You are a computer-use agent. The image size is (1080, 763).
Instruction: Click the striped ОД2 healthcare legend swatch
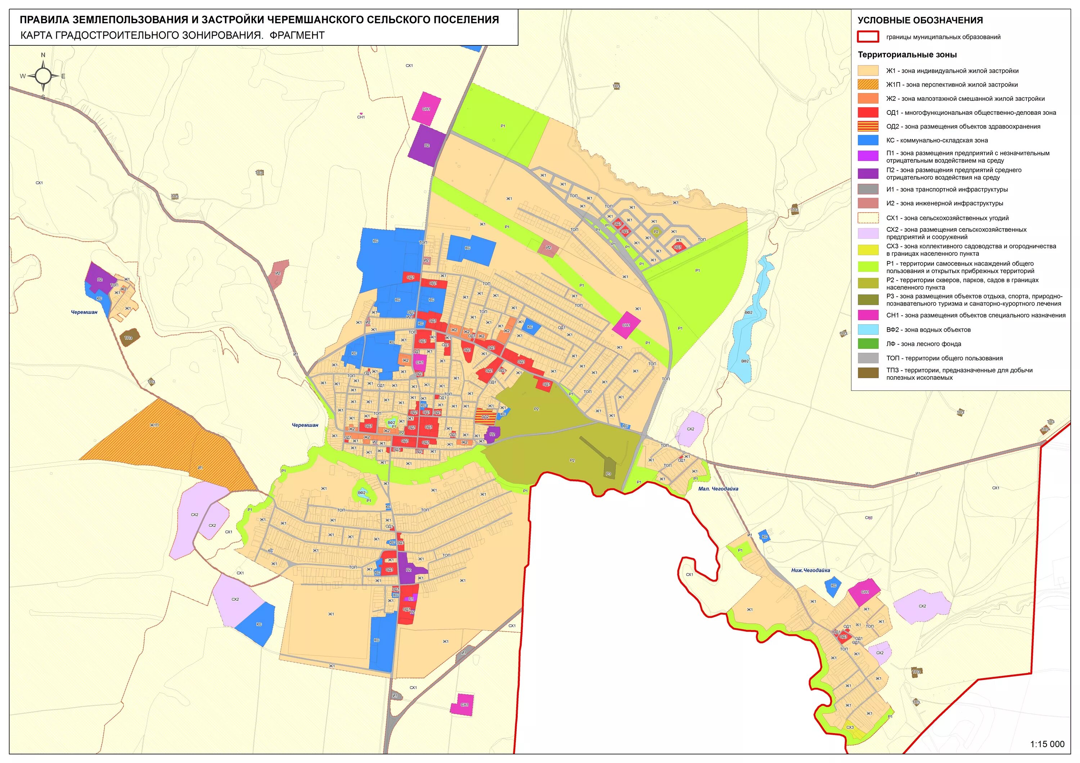click(x=868, y=126)
